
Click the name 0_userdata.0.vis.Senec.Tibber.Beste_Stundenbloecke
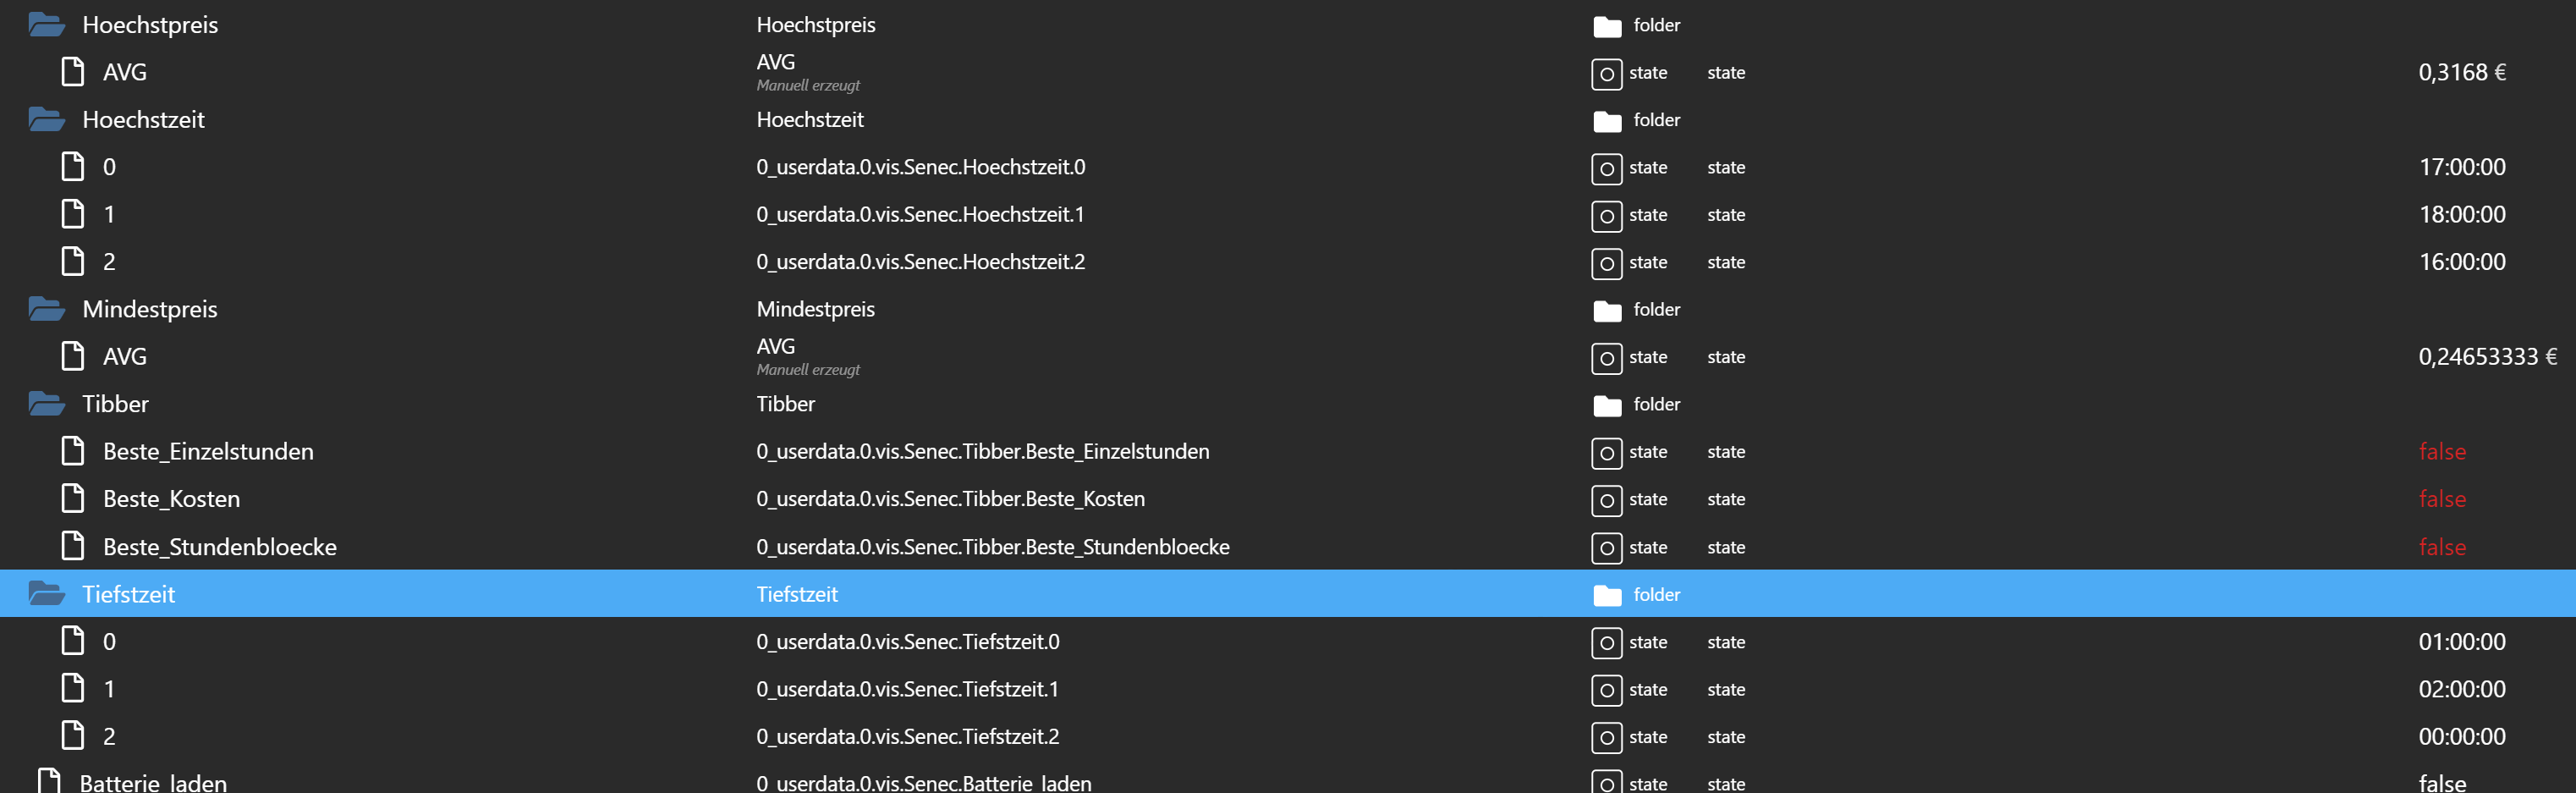pos(993,546)
